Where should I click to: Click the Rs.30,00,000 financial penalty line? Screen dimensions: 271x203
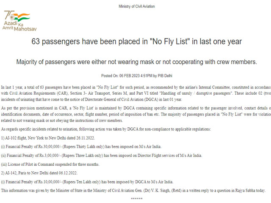[x=81, y=147]
